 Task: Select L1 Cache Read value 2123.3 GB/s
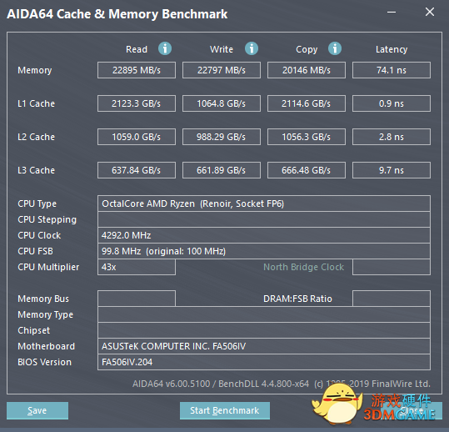[137, 103]
